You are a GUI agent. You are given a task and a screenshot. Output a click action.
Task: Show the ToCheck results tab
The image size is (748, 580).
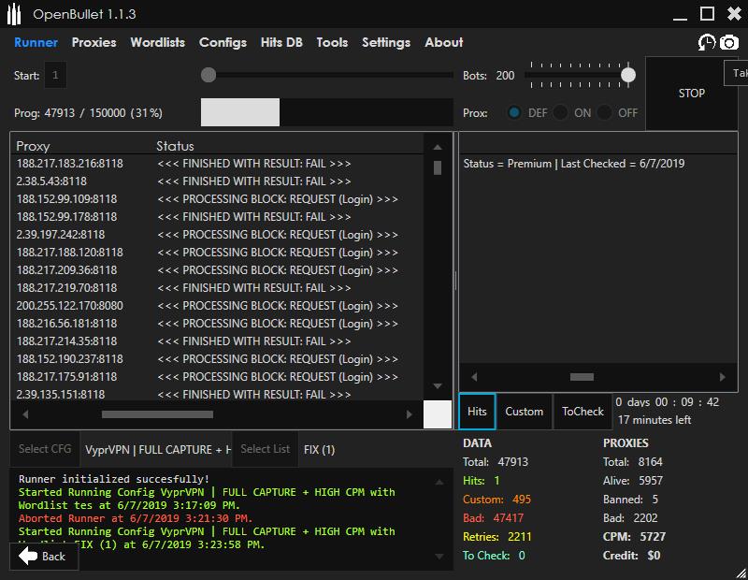(x=583, y=412)
